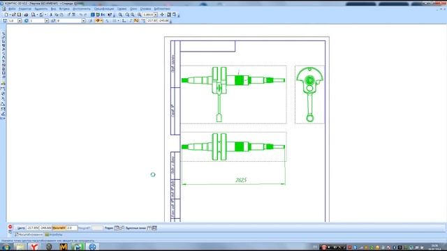Create a new document with the New icon

point(6,15)
